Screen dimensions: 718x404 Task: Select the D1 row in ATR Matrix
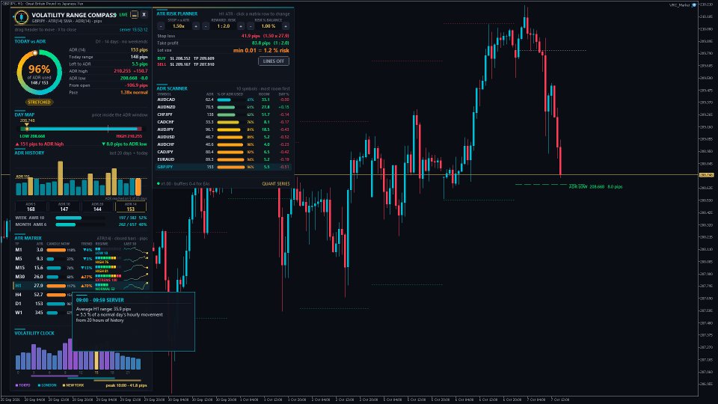pos(43,304)
